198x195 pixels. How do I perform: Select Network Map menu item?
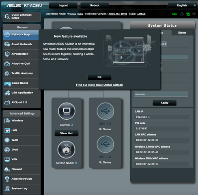[x=21, y=35]
